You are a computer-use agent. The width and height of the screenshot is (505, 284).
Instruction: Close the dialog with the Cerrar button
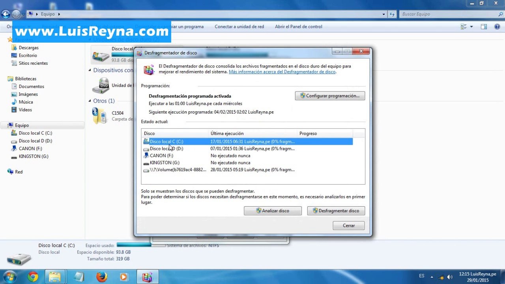(x=348, y=226)
